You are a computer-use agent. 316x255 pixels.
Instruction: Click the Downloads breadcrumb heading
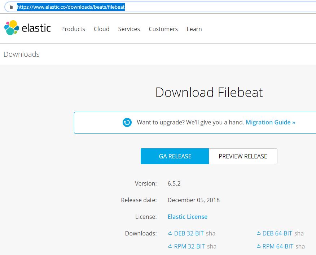tap(22, 54)
